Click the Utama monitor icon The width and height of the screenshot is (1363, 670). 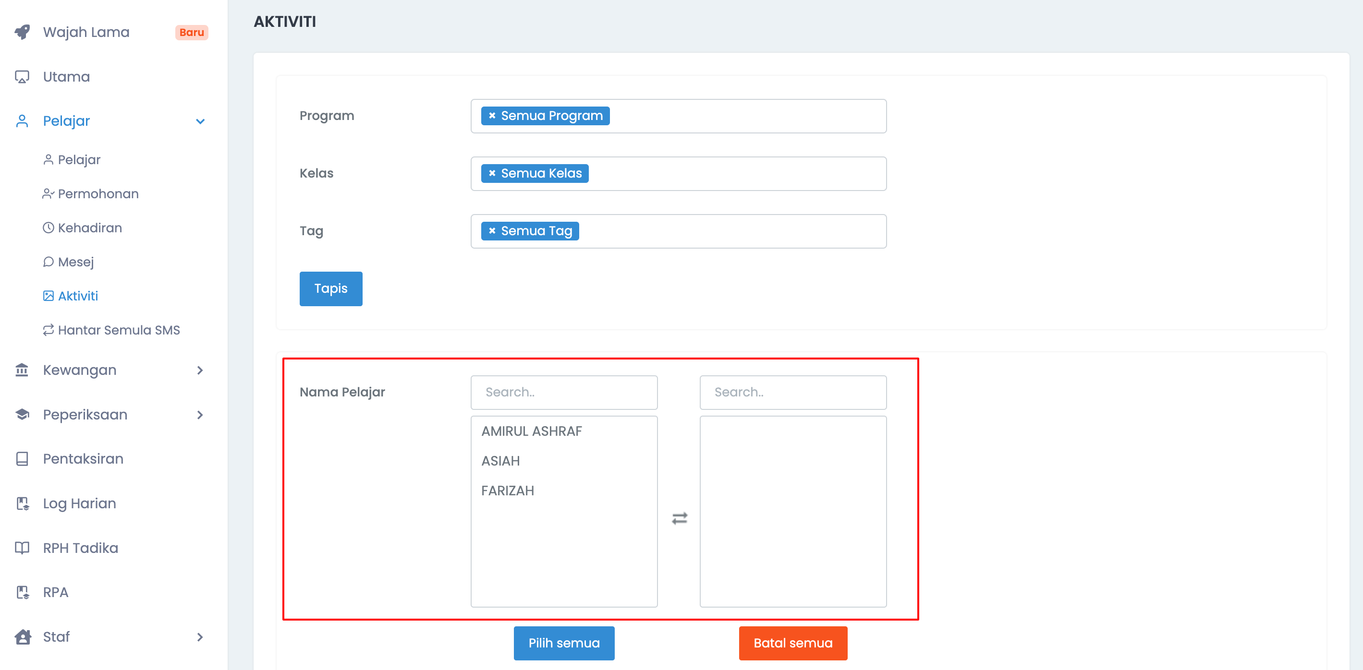[x=22, y=77]
